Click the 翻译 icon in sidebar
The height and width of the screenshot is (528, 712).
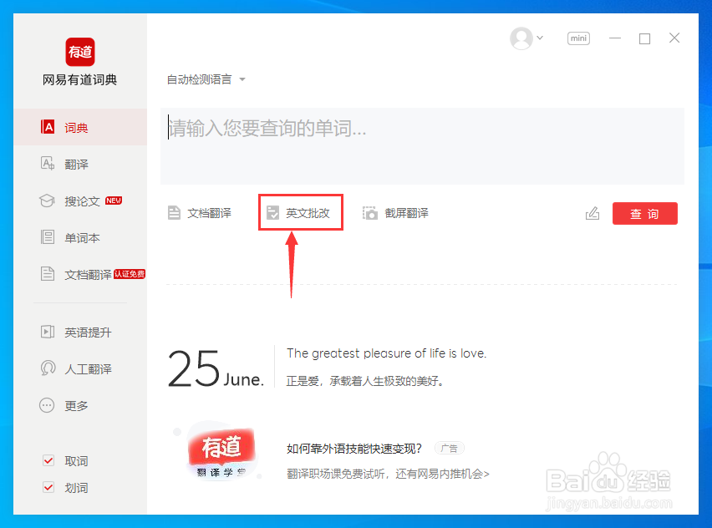click(x=48, y=164)
